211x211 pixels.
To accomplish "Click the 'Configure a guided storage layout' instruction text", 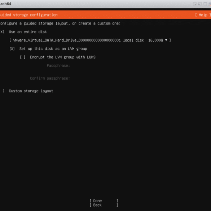I will [60, 23].
